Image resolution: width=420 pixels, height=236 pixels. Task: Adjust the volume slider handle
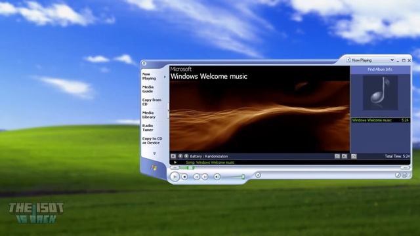click(243, 176)
